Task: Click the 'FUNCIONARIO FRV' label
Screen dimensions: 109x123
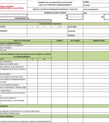Action: [22, 18]
